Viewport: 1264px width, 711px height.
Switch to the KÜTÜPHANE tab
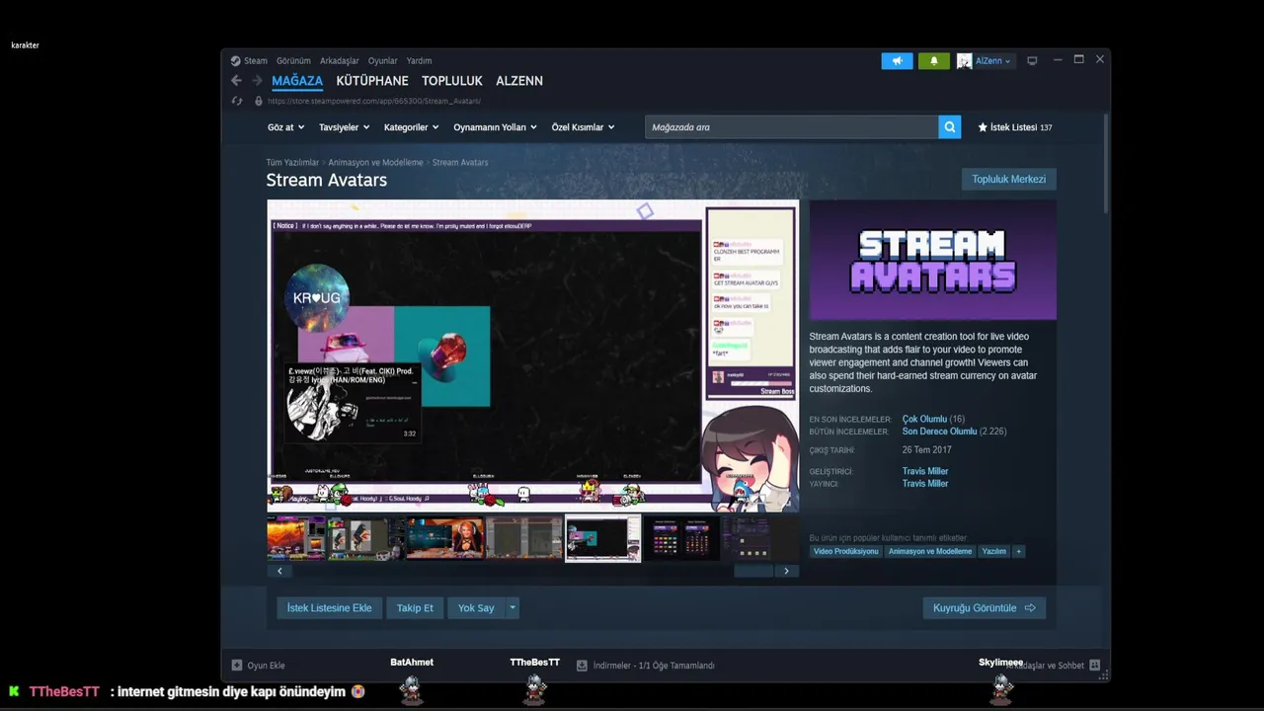[372, 81]
